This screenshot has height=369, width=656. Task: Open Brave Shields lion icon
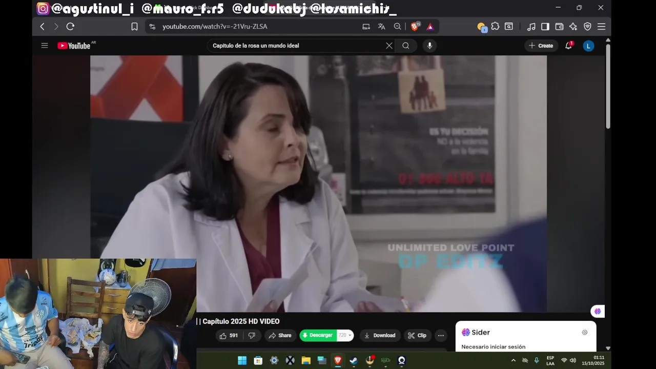coord(415,27)
